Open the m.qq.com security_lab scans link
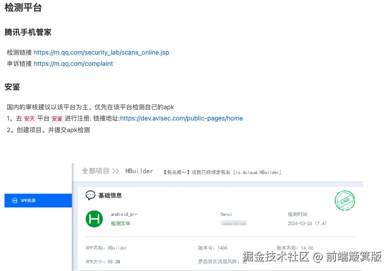The image size is (390, 271). pyautogui.click(x=101, y=52)
